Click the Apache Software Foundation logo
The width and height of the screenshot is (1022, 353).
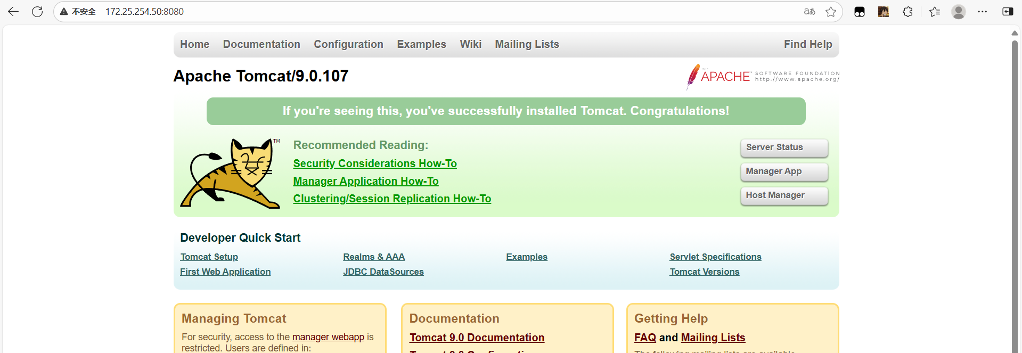763,77
